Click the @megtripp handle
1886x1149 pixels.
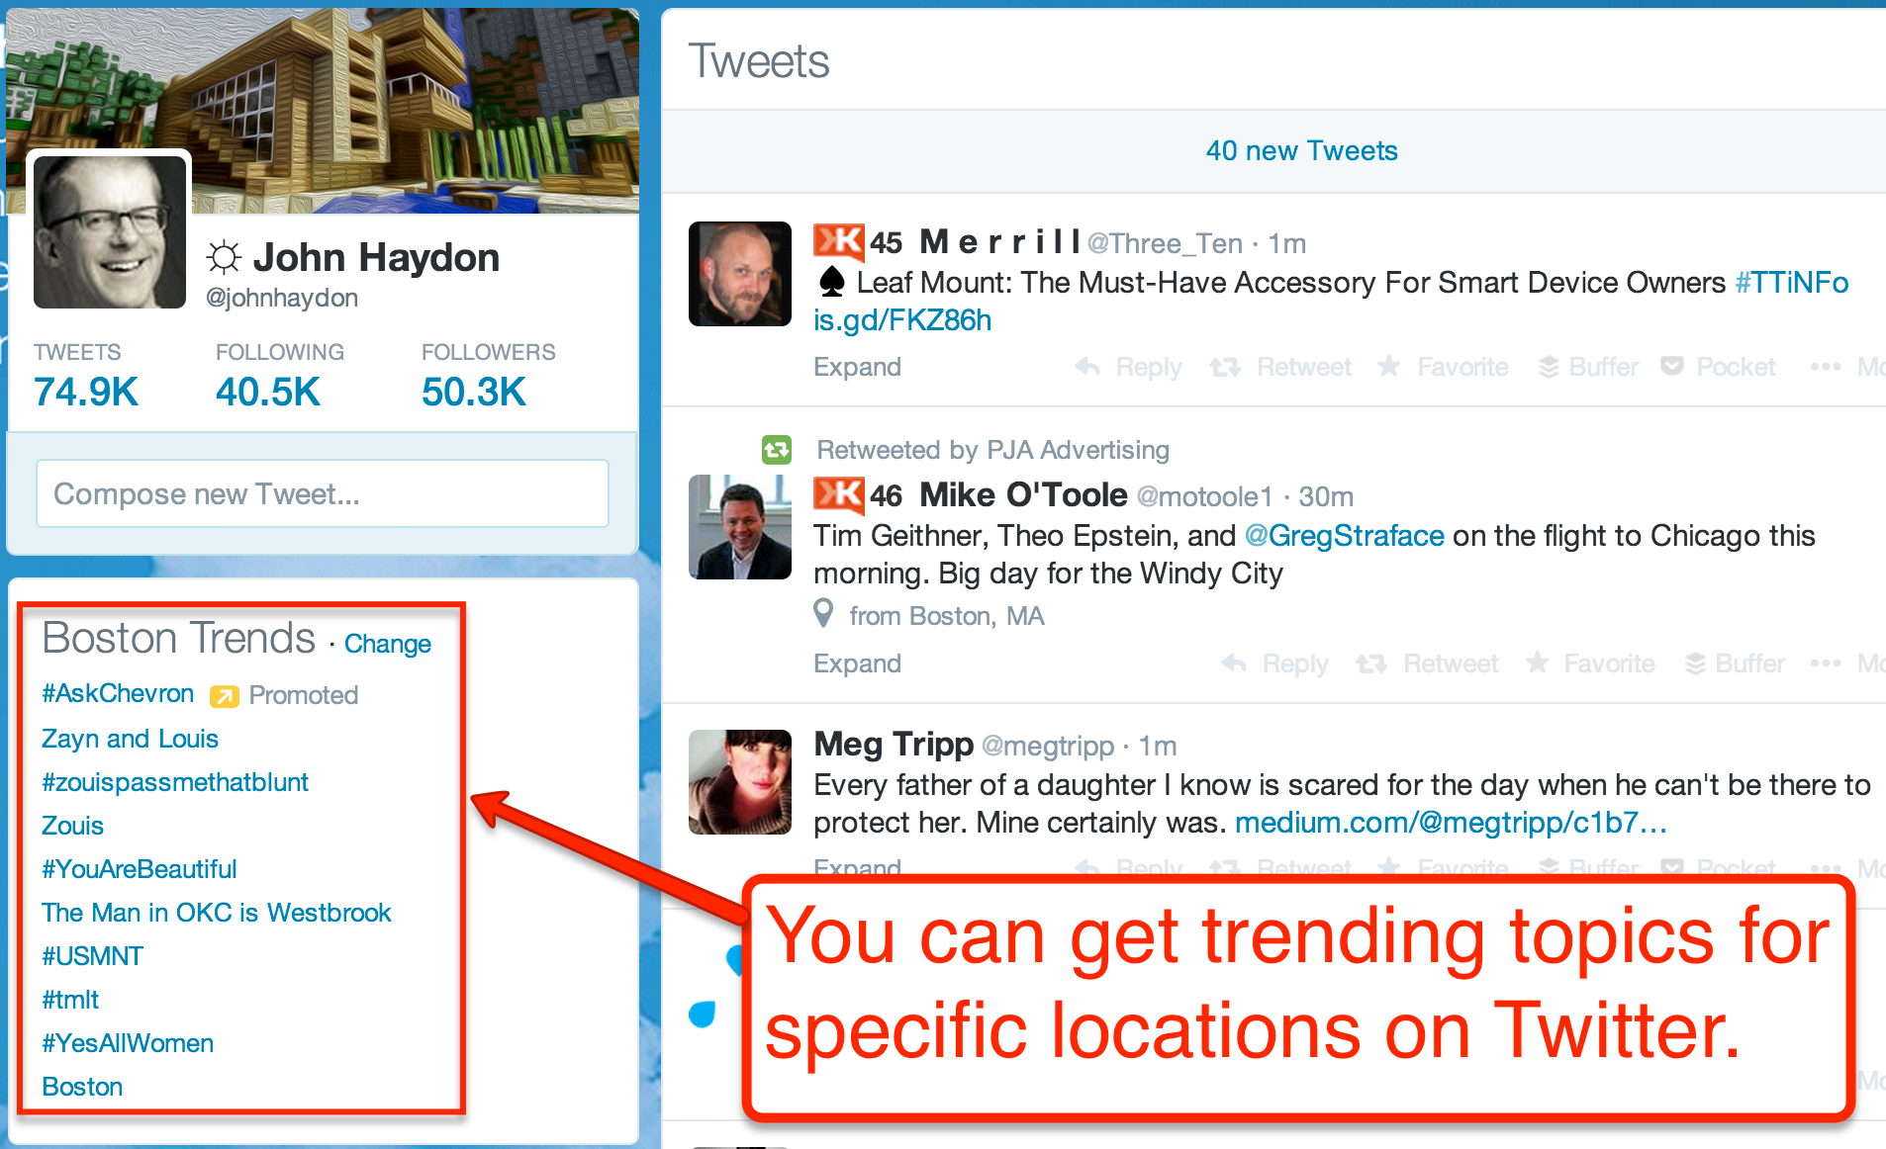coord(1048,746)
